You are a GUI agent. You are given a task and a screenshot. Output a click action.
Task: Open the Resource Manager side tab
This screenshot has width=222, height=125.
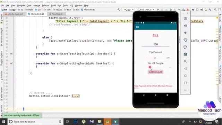point(1,37)
